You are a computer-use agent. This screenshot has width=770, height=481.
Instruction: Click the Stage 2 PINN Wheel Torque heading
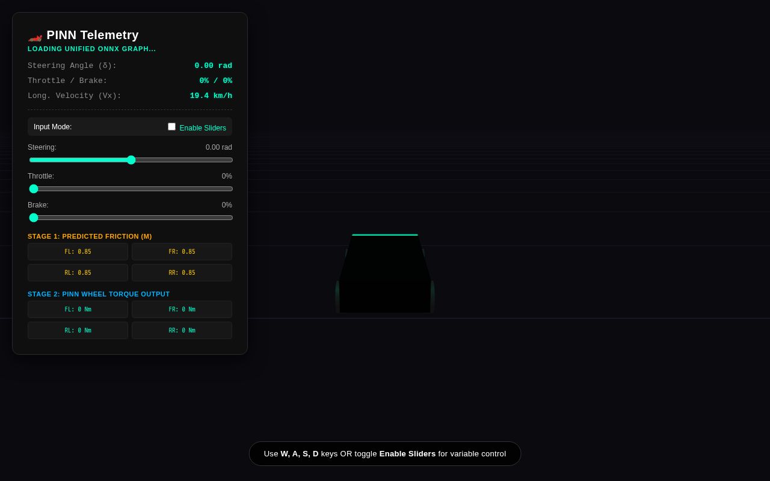pos(99,294)
